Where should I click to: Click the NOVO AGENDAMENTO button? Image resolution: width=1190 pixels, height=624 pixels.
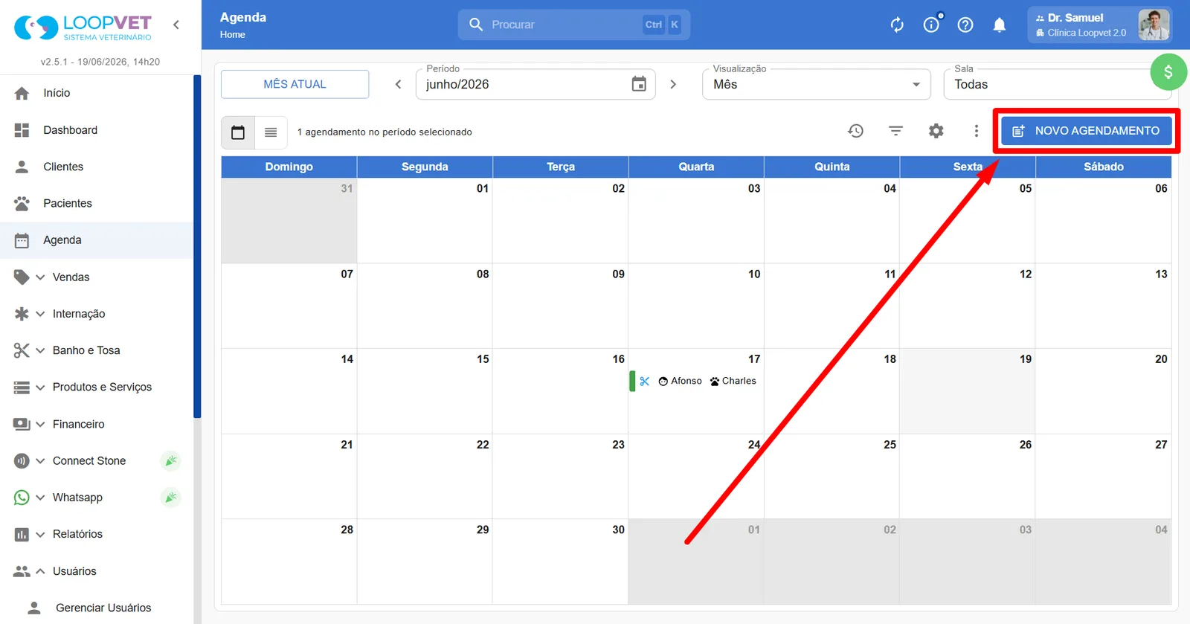point(1087,131)
